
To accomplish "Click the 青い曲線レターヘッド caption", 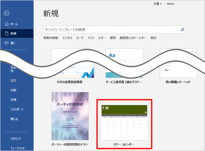I will (x=178, y=82).
